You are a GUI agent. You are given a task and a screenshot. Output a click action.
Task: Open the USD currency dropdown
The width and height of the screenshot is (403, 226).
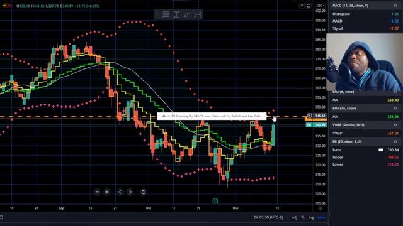coord(321,6)
